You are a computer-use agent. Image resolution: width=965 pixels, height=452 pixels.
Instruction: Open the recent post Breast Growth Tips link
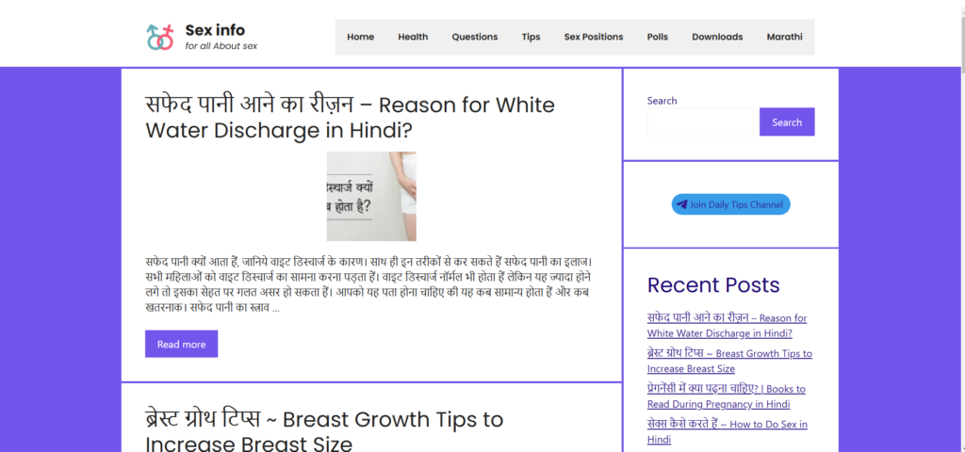(x=728, y=361)
